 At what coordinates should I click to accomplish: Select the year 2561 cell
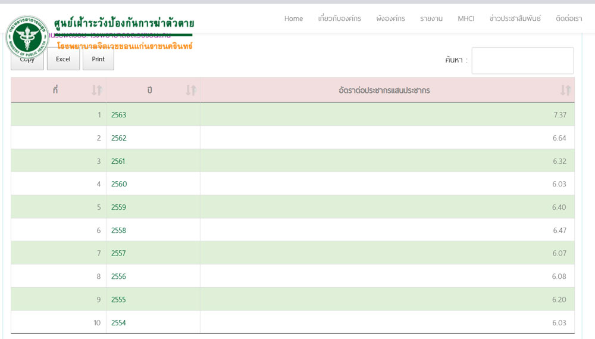pos(154,161)
